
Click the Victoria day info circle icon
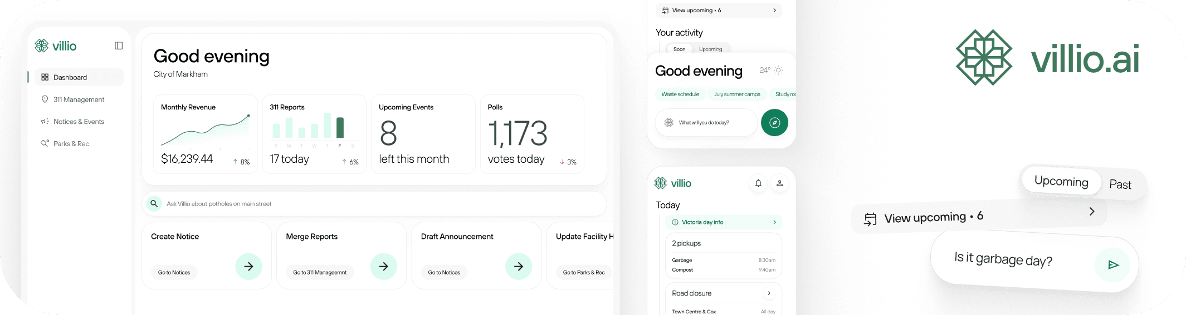point(675,222)
